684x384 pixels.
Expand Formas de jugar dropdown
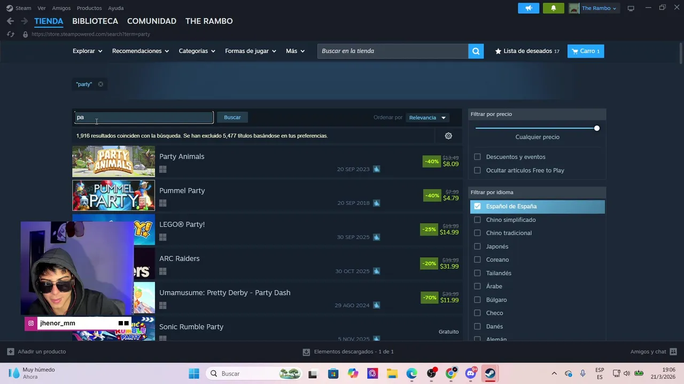click(x=251, y=51)
